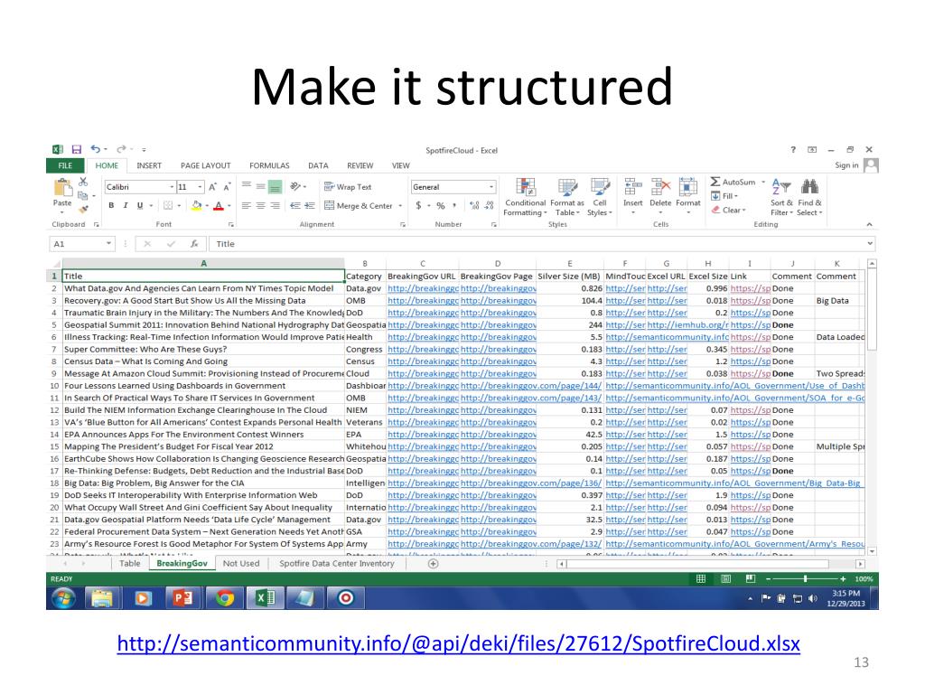This screenshot has width=925, height=694.
Task: Click the red Font Color button
Action: click(219, 205)
